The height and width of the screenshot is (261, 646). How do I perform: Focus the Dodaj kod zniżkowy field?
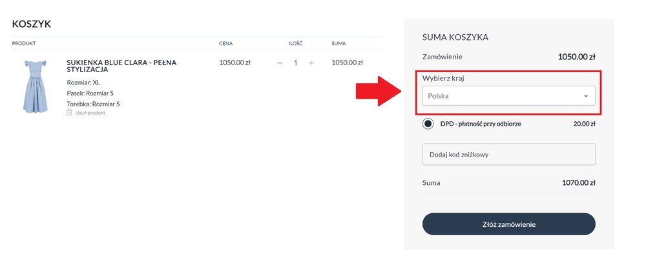(509, 154)
